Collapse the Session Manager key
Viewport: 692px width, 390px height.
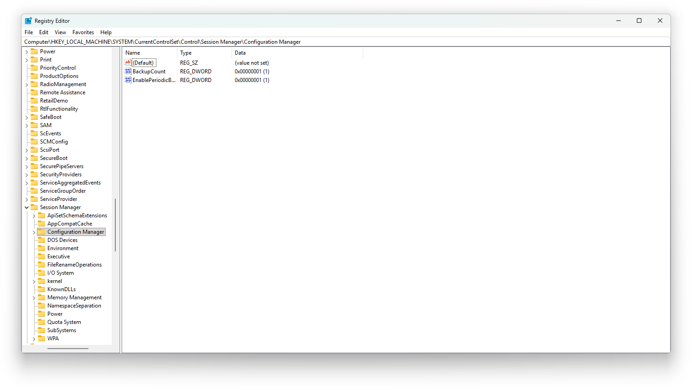point(27,207)
